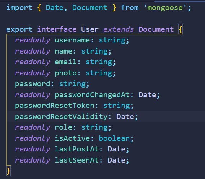This screenshot has width=205, height=179.
Task: Click the string type on the username line
Action: [112, 41]
